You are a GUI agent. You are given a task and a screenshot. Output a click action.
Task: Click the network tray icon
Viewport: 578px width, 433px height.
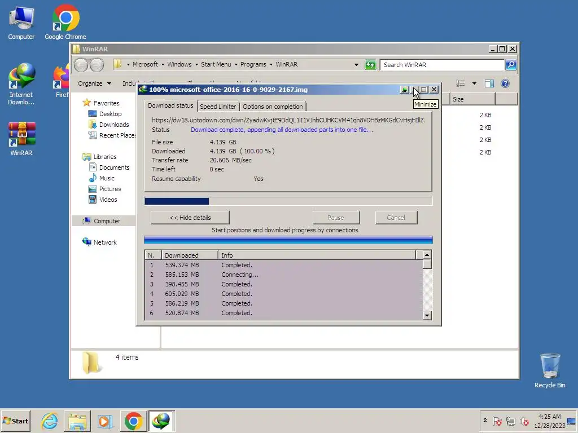[510, 421]
